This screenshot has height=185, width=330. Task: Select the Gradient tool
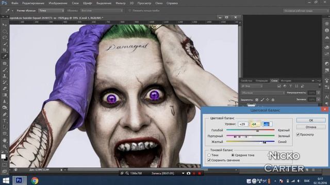[5, 95]
